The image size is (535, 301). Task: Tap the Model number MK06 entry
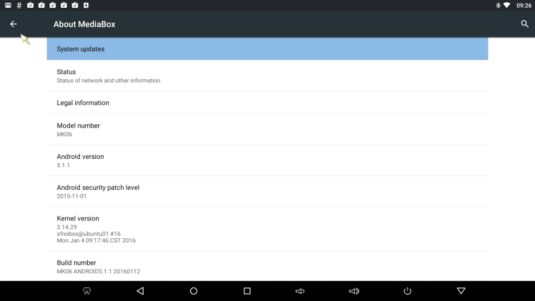[x=267, y=130]
